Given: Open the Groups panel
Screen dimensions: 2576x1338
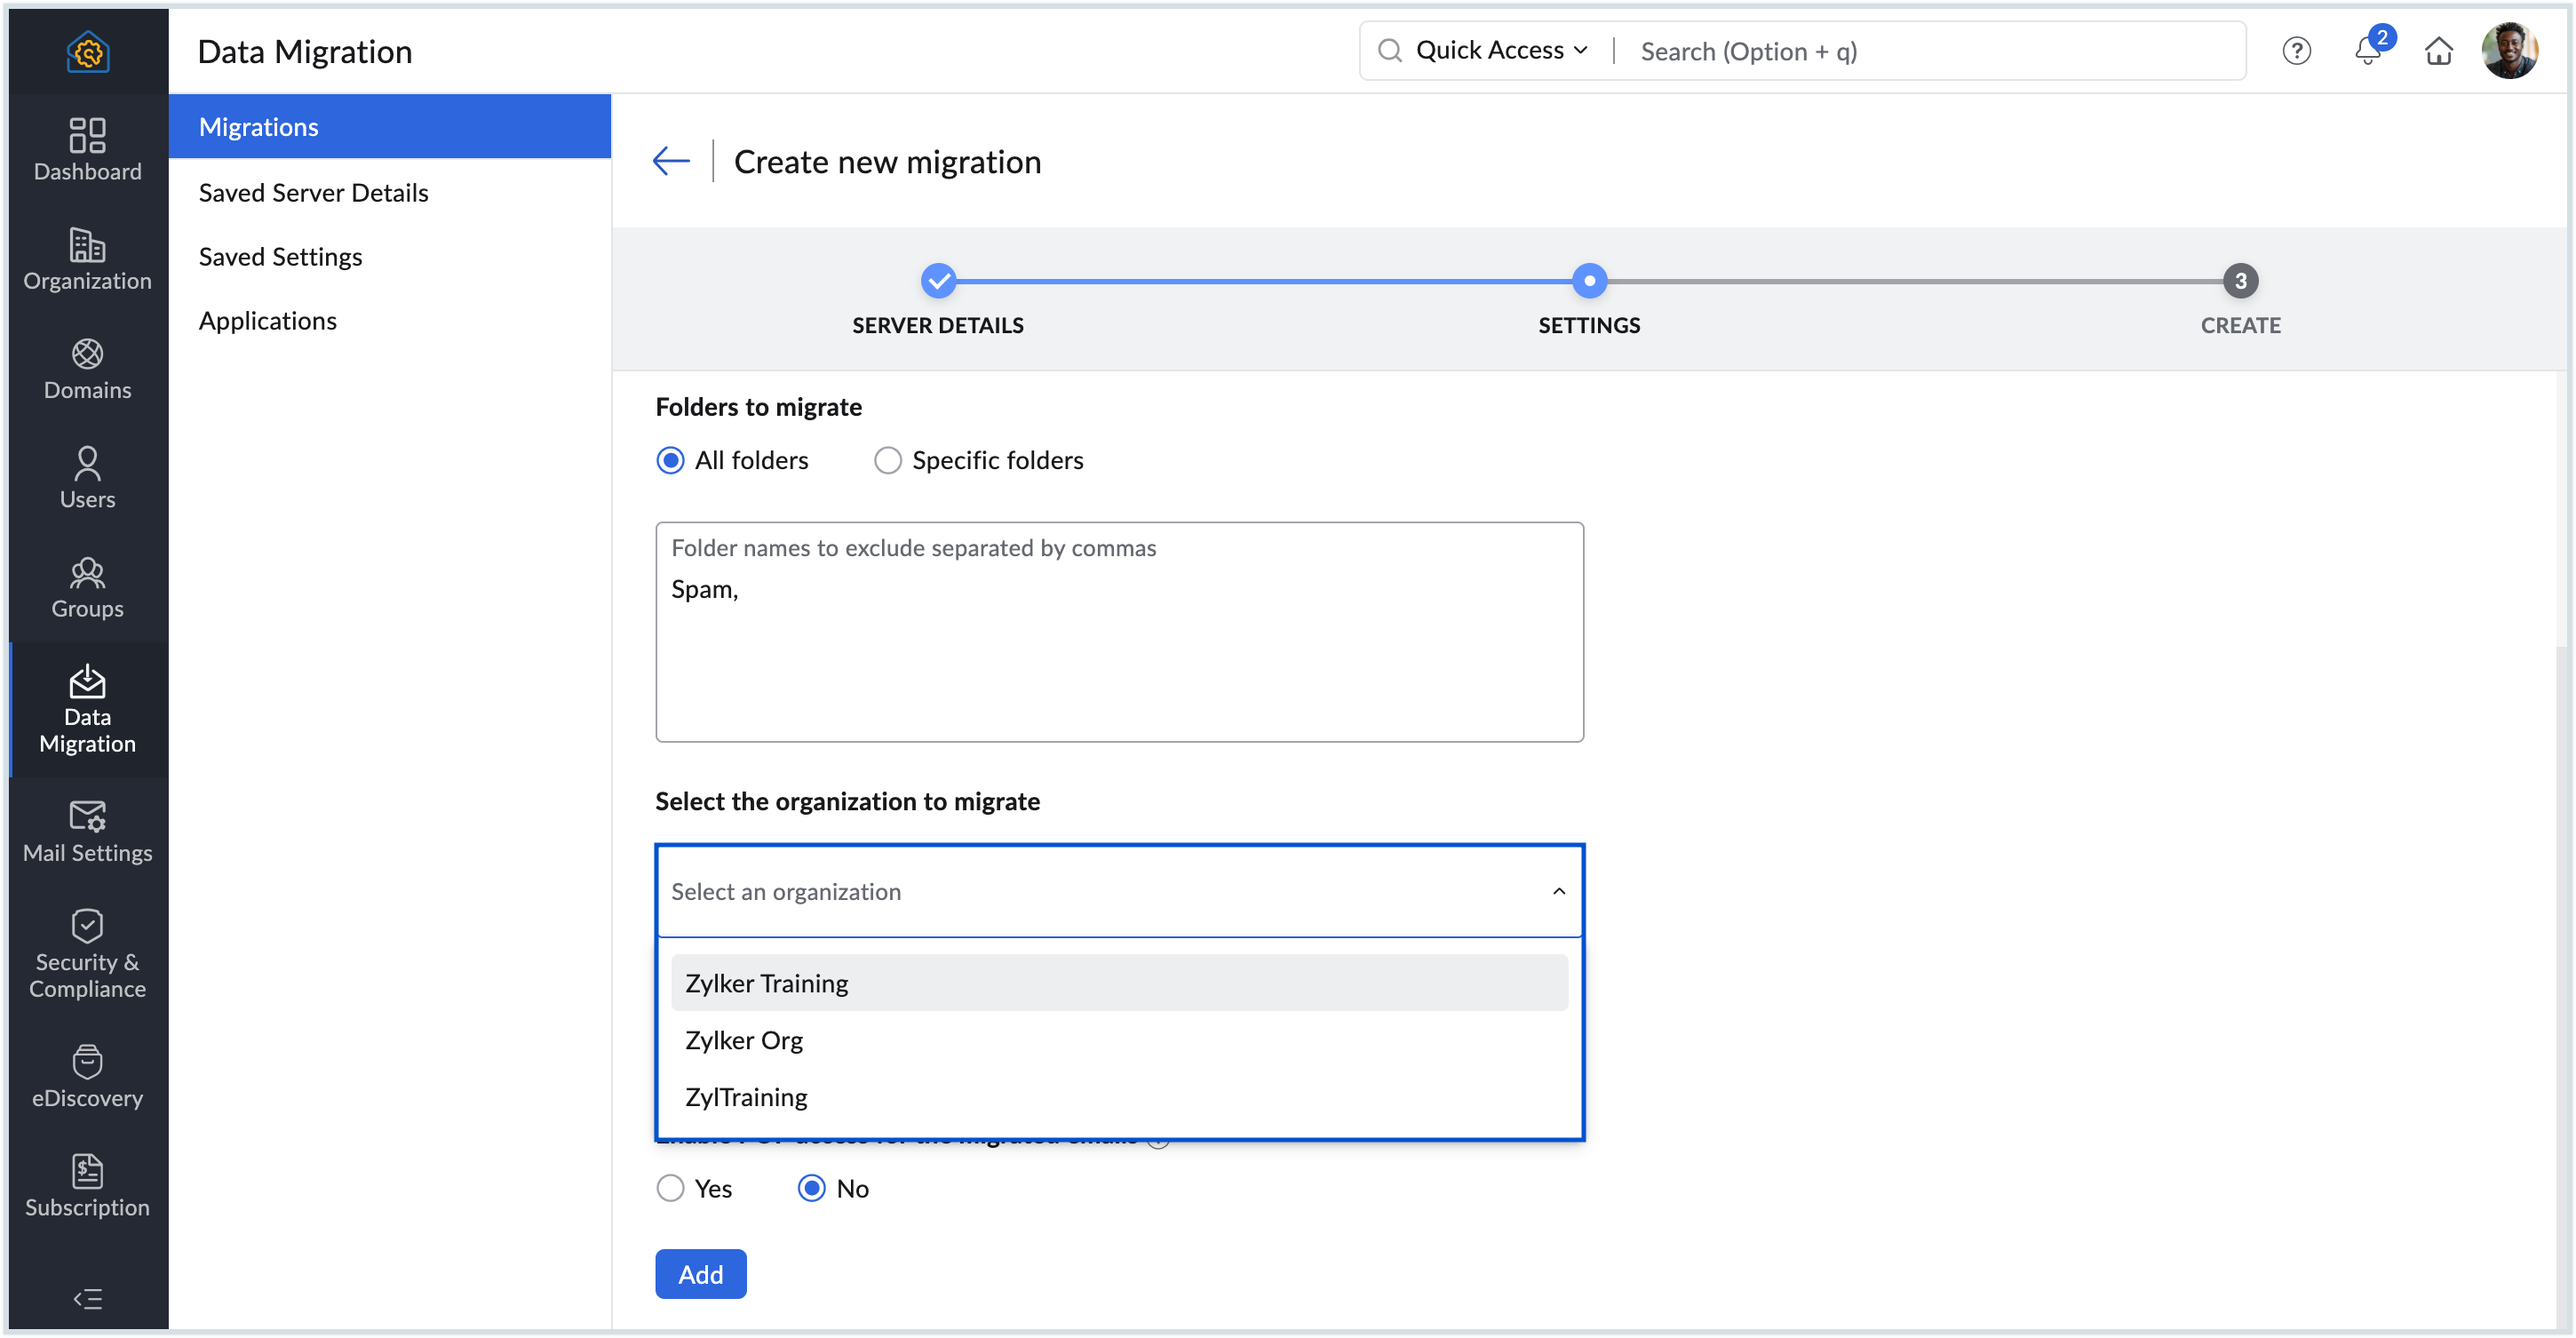Looking at the screenshot, I should coord(87,588).
